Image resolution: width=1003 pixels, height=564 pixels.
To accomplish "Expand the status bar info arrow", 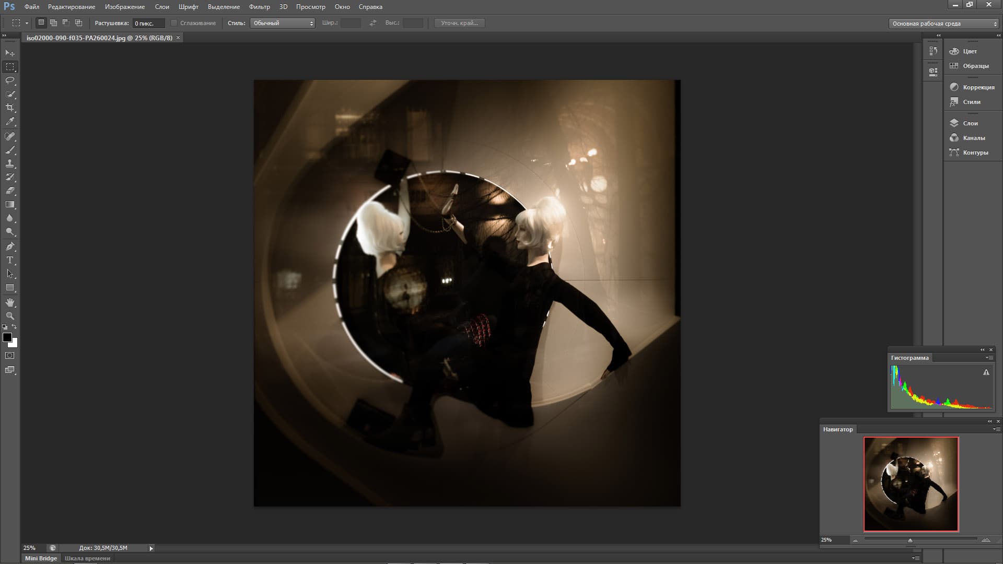I will pos(151,548).
